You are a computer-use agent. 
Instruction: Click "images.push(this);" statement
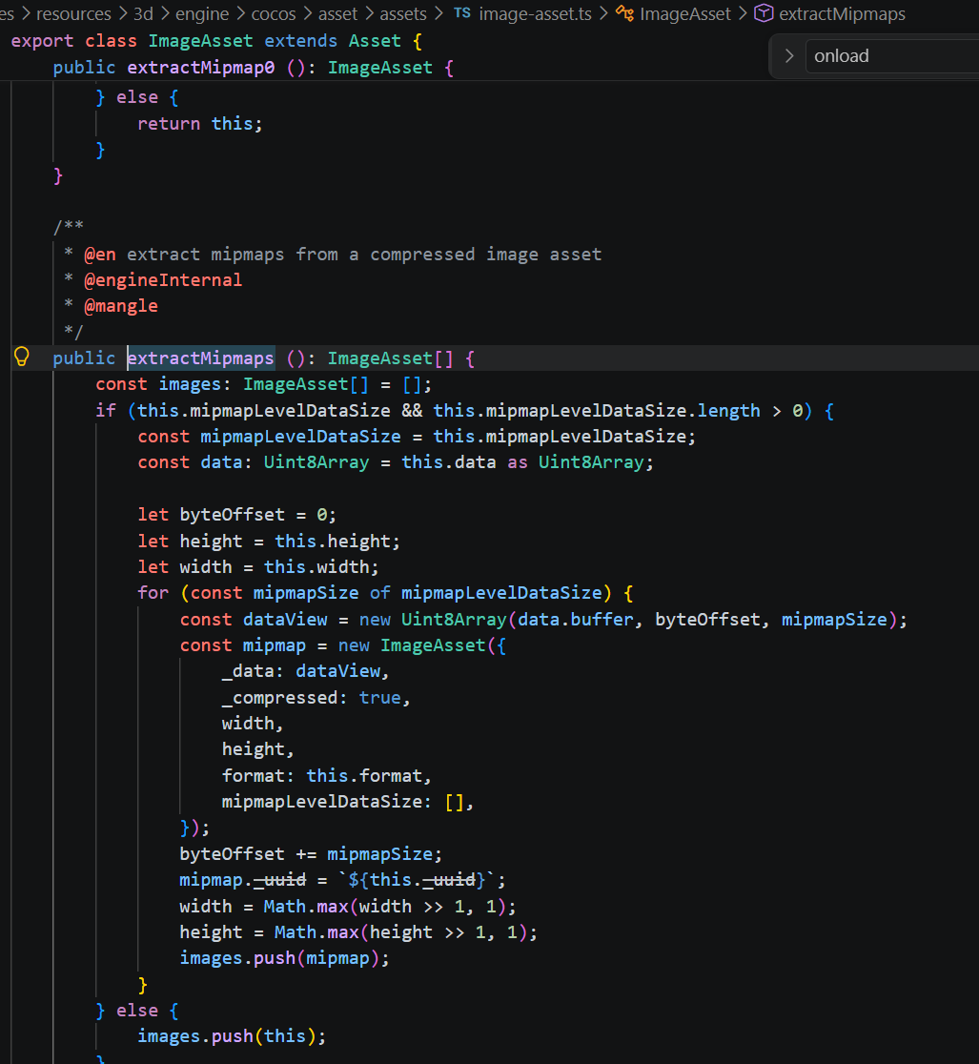click(232, 1036)
